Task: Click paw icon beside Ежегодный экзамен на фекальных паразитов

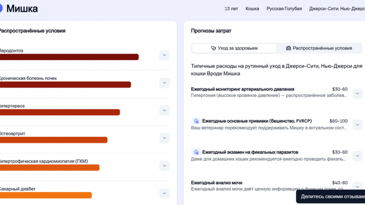Action: point(196,152)
